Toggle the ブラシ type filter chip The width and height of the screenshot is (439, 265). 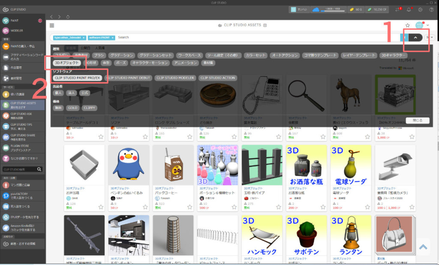coord(99,55)
